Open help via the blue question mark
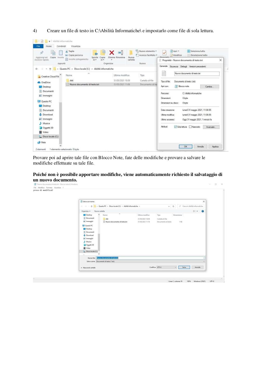The image size is (260, 367). pyautogui.click(x=203, y=211)
